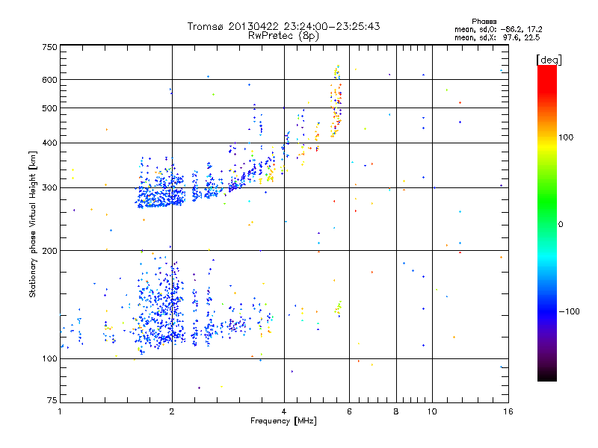
Task: Click the x-axis tick label '2'
Action: (x=172, y=411)
